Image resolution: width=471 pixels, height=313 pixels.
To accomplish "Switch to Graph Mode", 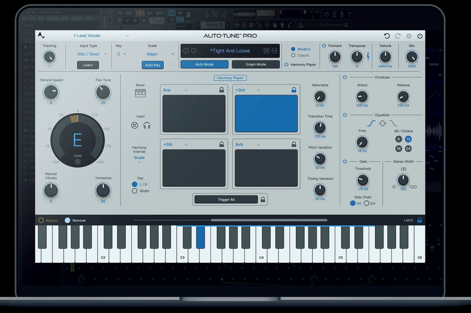I will pyautogui.click(x=256, y=64).
